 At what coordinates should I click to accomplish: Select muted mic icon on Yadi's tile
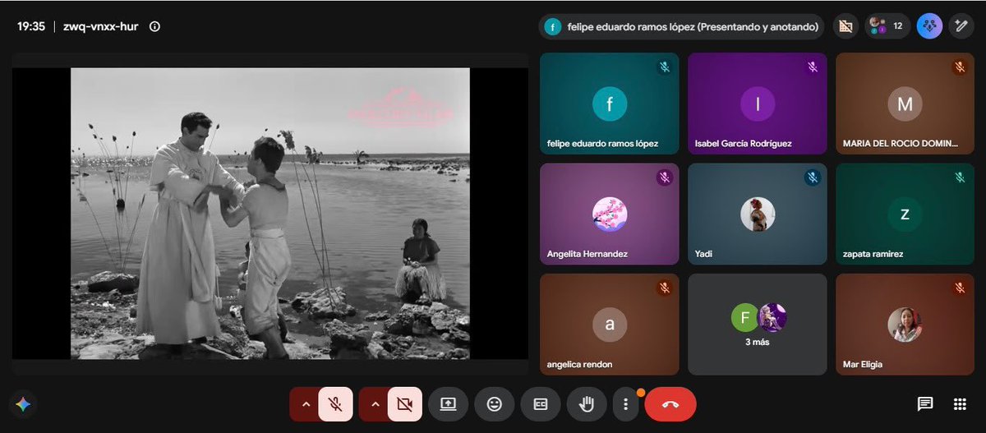pyautogui.click(x=812, y=177)
